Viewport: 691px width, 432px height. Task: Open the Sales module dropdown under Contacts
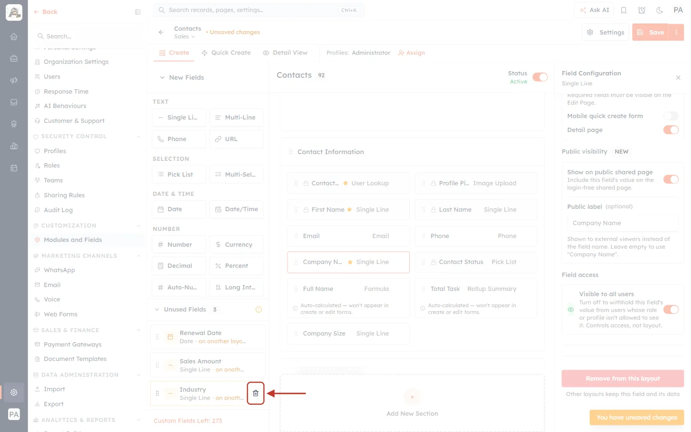coord(185,37)
